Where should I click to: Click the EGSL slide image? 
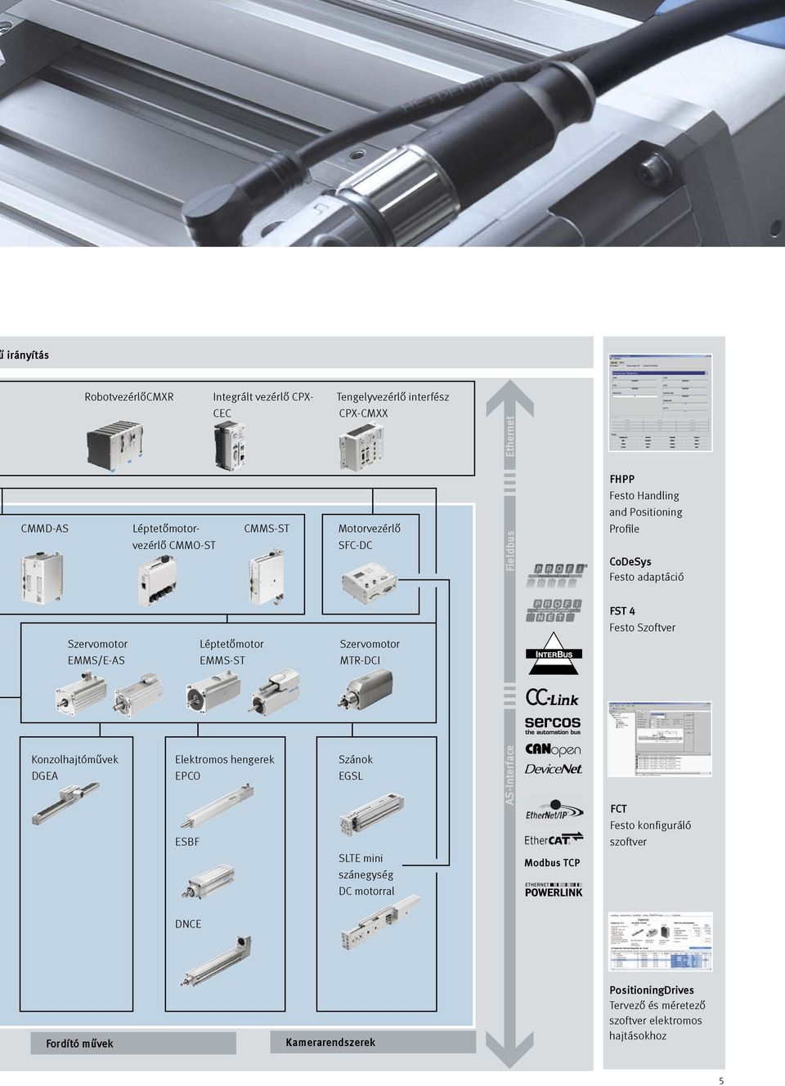tap(372, 813)
